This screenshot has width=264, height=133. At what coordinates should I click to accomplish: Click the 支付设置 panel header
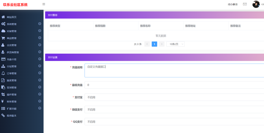point(155,57)
